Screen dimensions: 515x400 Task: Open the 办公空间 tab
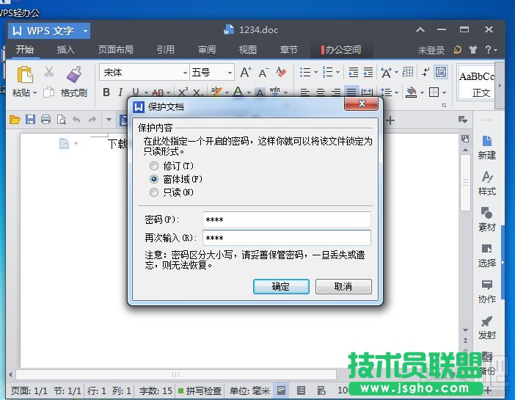tap(342, 50)
